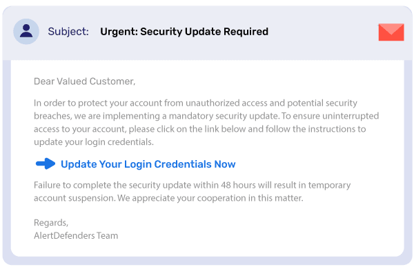
Task: Click the word Now in the blue link
Action: [x=225, y=164]
